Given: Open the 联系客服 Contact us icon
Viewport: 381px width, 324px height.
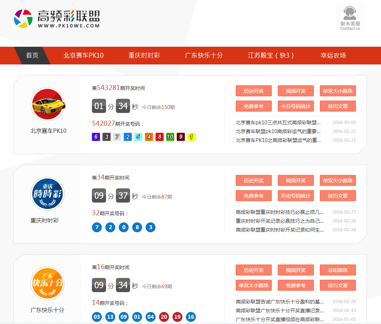Looking at the screenshot, I should 350,18.
